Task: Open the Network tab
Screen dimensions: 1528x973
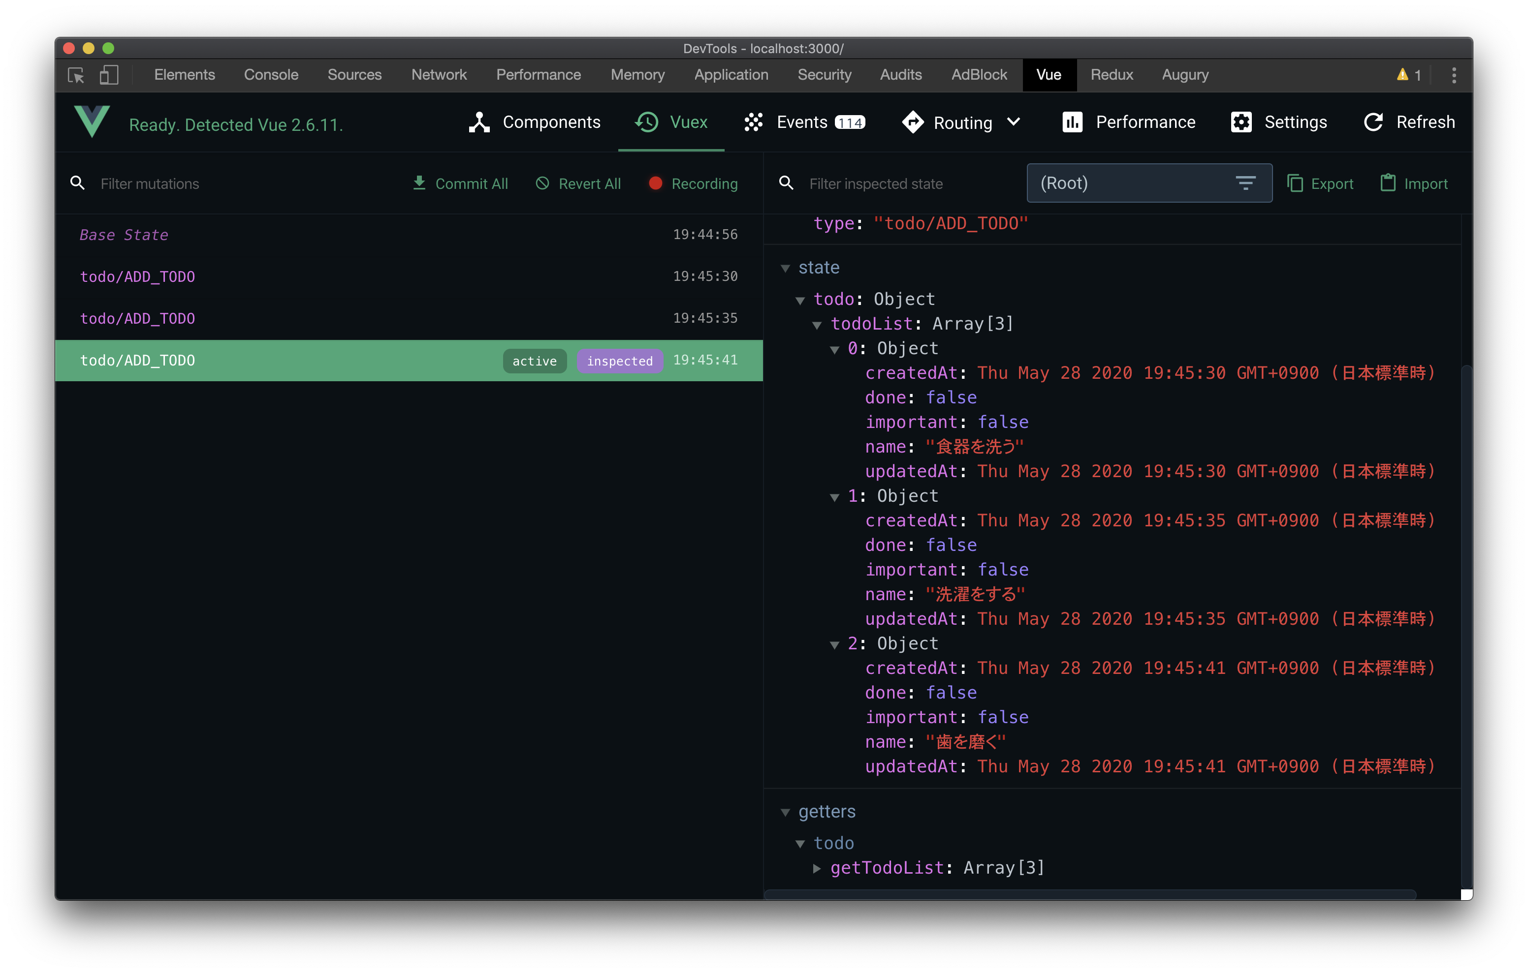Action: 439,75
